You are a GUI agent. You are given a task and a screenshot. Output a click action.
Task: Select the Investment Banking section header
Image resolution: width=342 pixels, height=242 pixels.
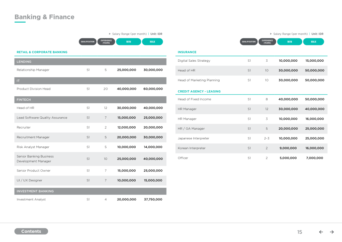90,191
